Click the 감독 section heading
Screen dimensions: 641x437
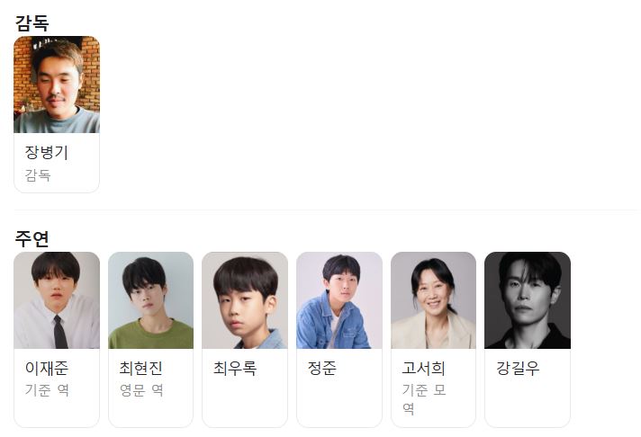click(x=32, y=22)
